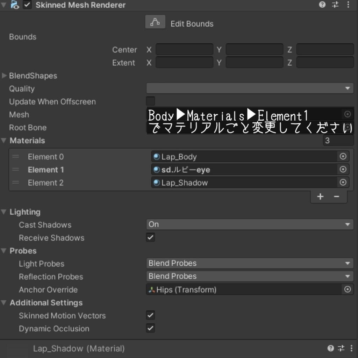The height and width of the screenshot is (358, 358).
Task: Open the Light Probes dropdown
Action: coord(250,263)
